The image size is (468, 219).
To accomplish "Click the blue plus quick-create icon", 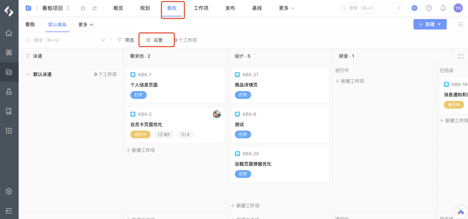I will [414, 8].
